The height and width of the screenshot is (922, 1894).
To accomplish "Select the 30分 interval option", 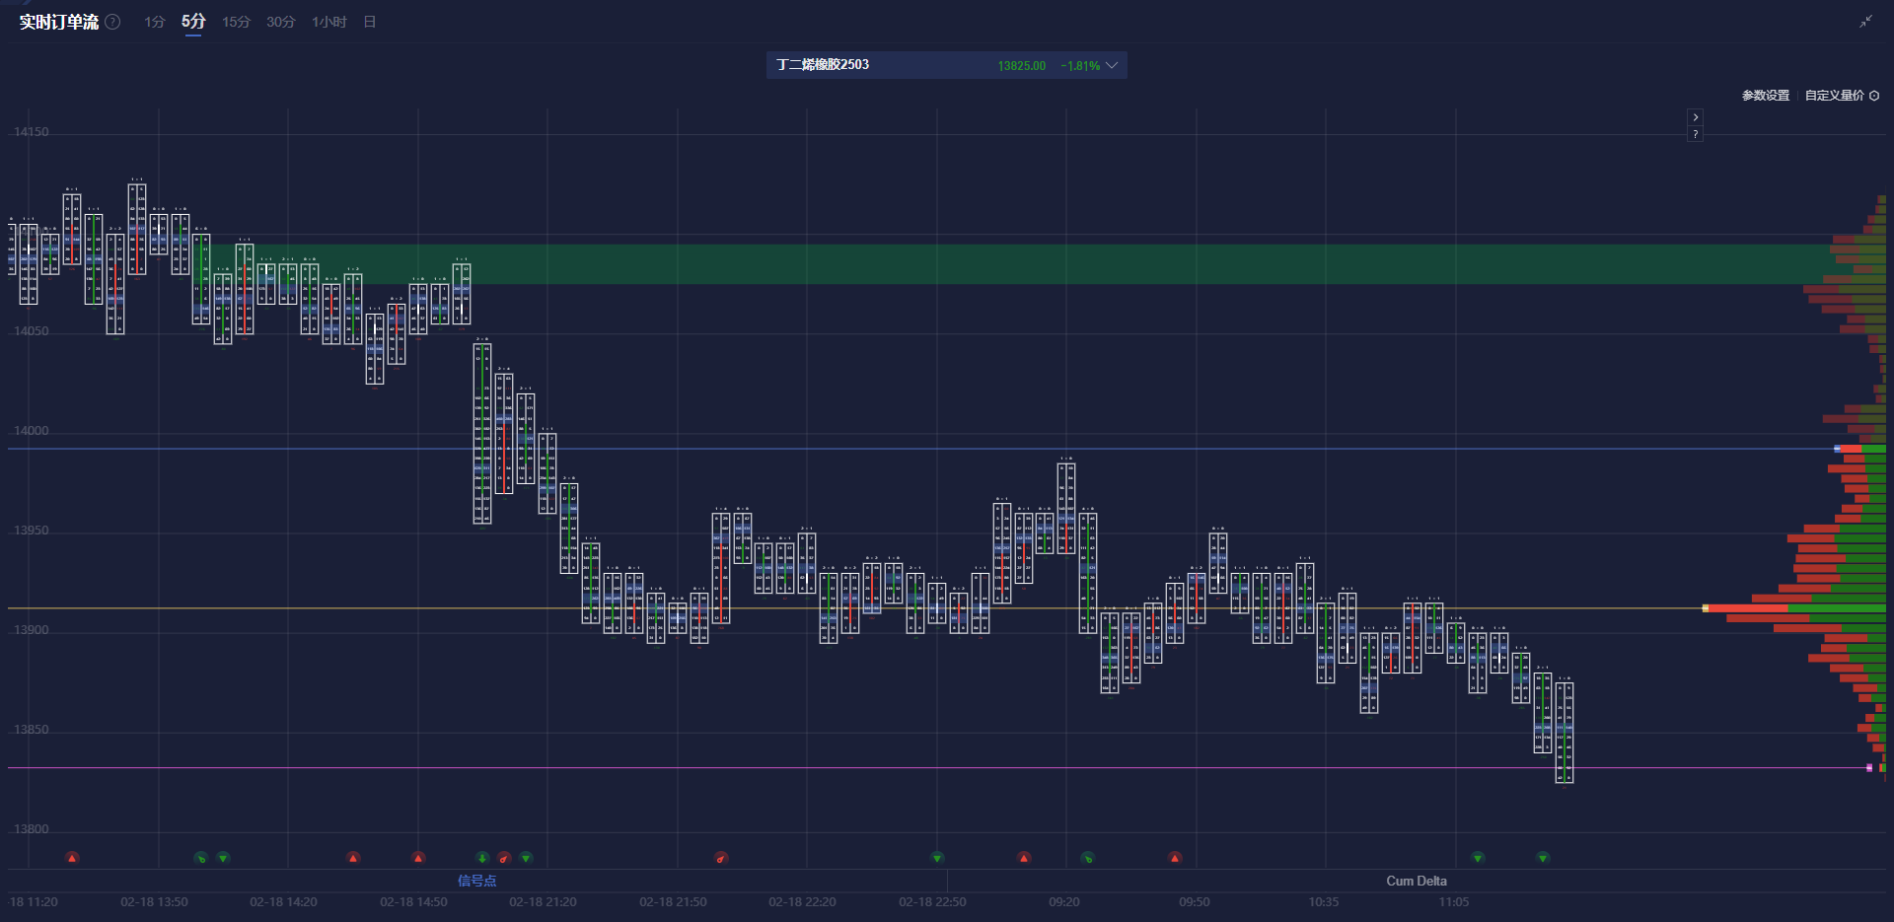I will [280, 22].
